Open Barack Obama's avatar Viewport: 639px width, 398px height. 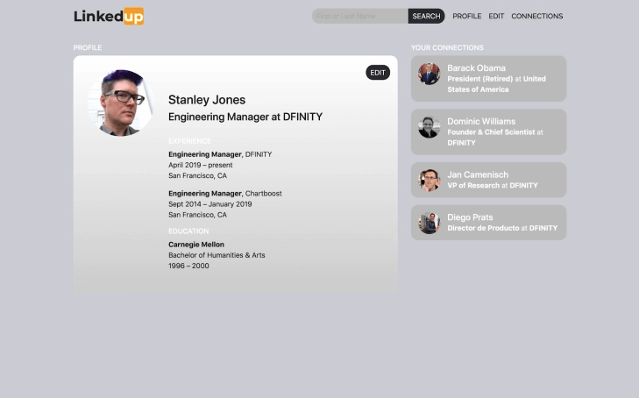click(x=430, y=74)
